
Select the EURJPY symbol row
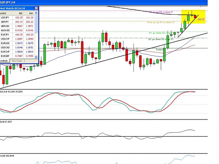(x=17, y=35)
